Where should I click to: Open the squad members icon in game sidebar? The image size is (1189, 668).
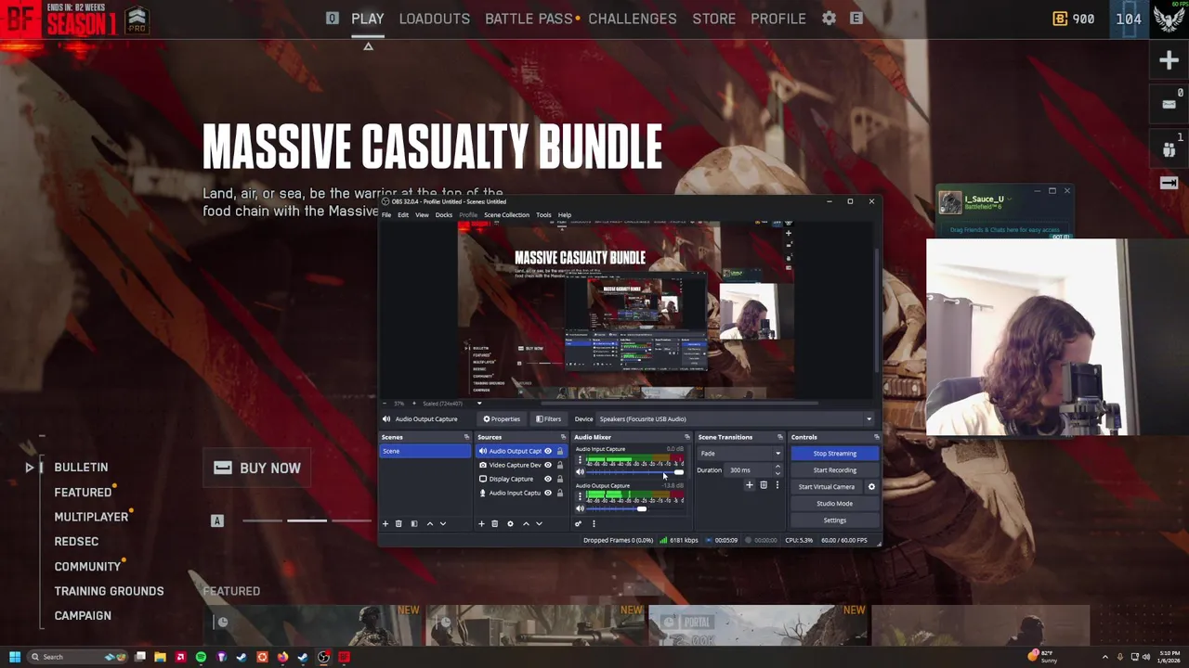1169,148
